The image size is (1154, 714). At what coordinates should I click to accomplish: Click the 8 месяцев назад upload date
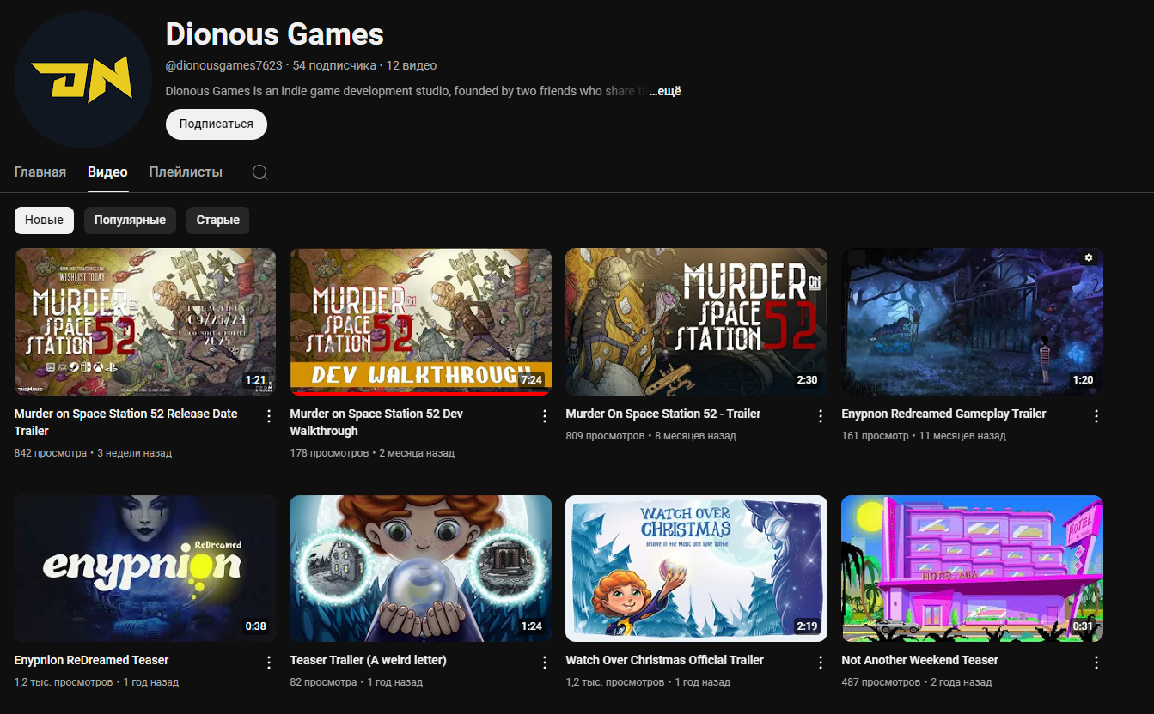696,436
